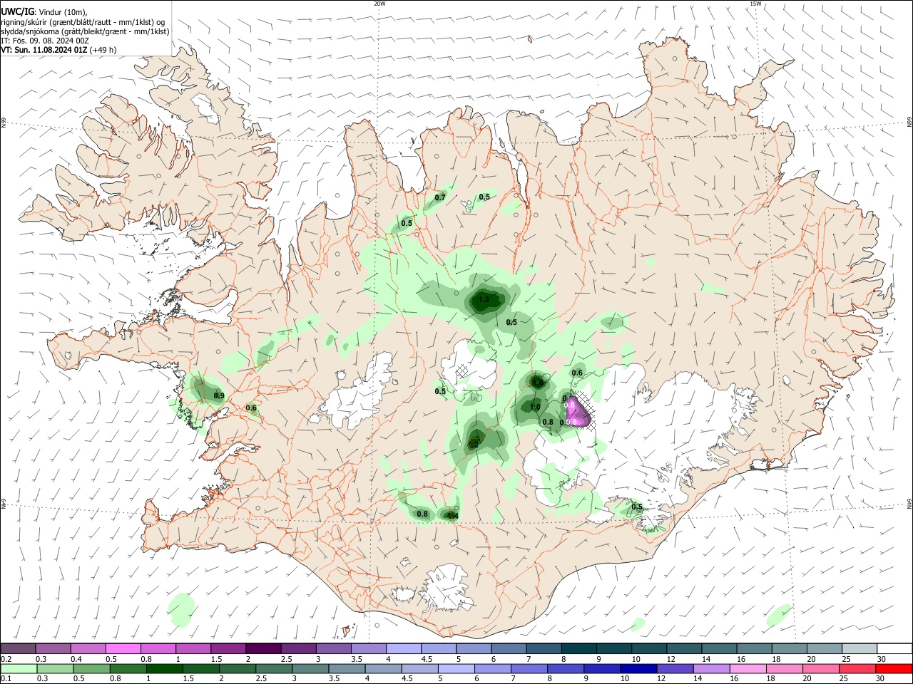Click the deep blue 10 swatch in bottom legend row
Image resolution: width=913 pixels, height=684 pixels.
click(x=638, y=669)
